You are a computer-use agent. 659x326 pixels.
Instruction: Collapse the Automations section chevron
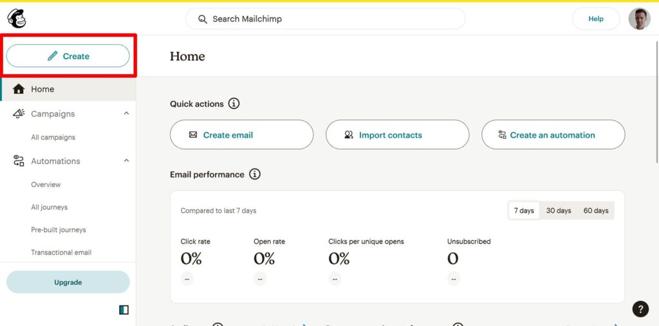click(x=126, y=161)
